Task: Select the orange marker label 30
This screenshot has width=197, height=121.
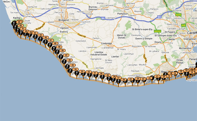Action: [x=101, y=74]
